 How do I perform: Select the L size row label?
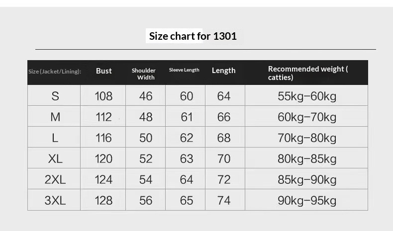tap(55, 138)
